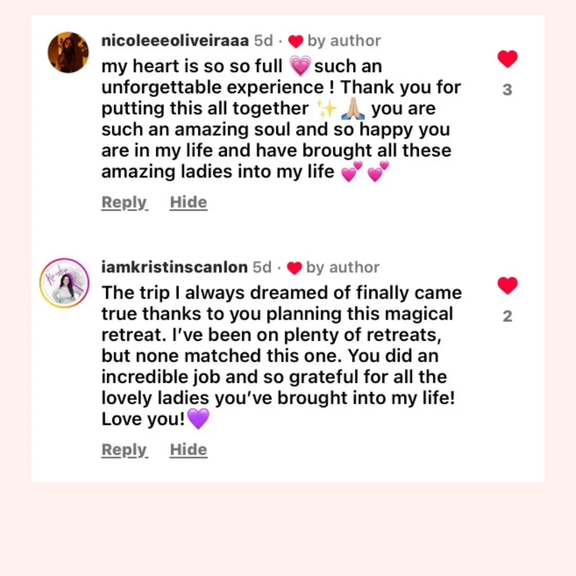View the 3 likes on nicoleeeoliveiraaa's comment
This screenshot has width=576, height=576.
click(x=507, y=90)
